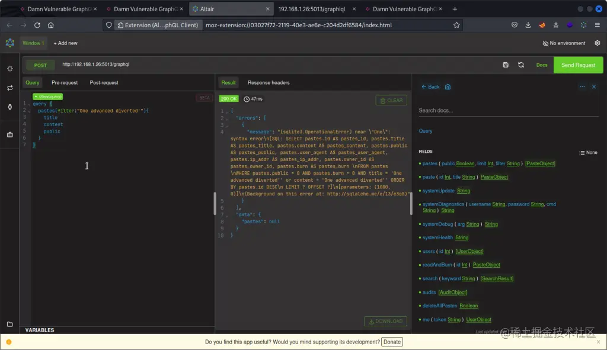Image resolution: width=607 pixels, height=350 pixels.
Task: Select the Query tab
Action: [33, 83]
